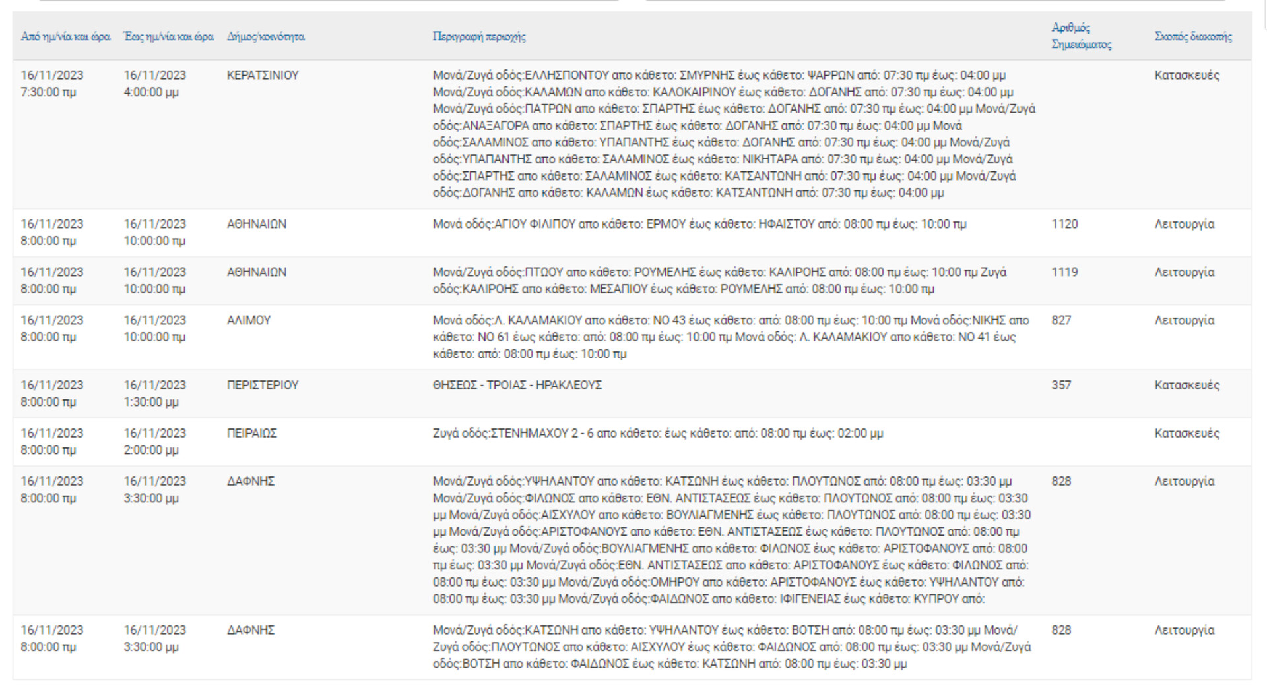Select the ΚΕΡΑΤΣΙΝΙΟΥ municipality cell

click(263, 75)
